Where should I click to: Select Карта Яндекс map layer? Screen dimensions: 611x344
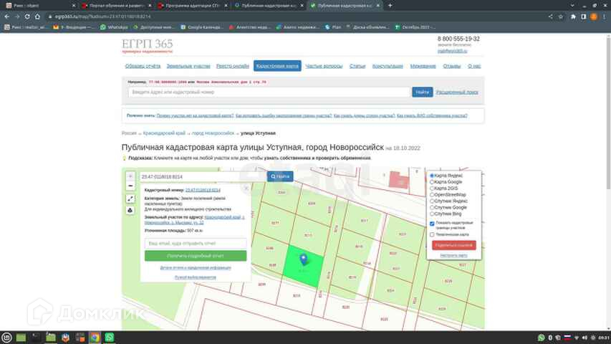tap(432, 176)
